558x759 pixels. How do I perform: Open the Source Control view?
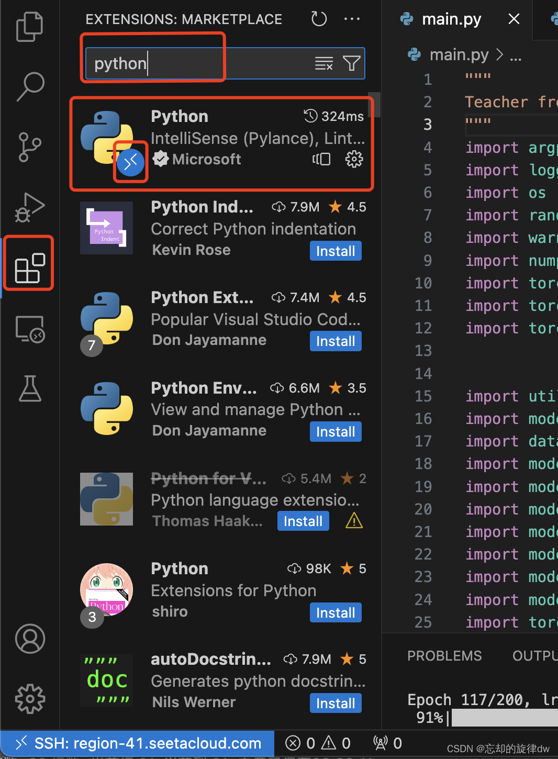(30, 147)
